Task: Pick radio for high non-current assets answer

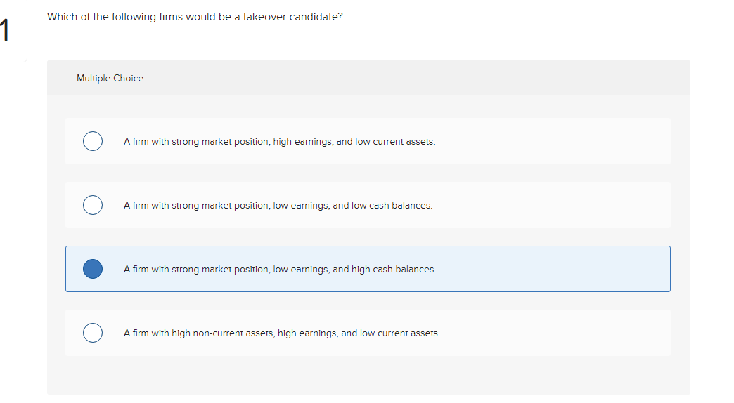Action: tap(93, 333)
